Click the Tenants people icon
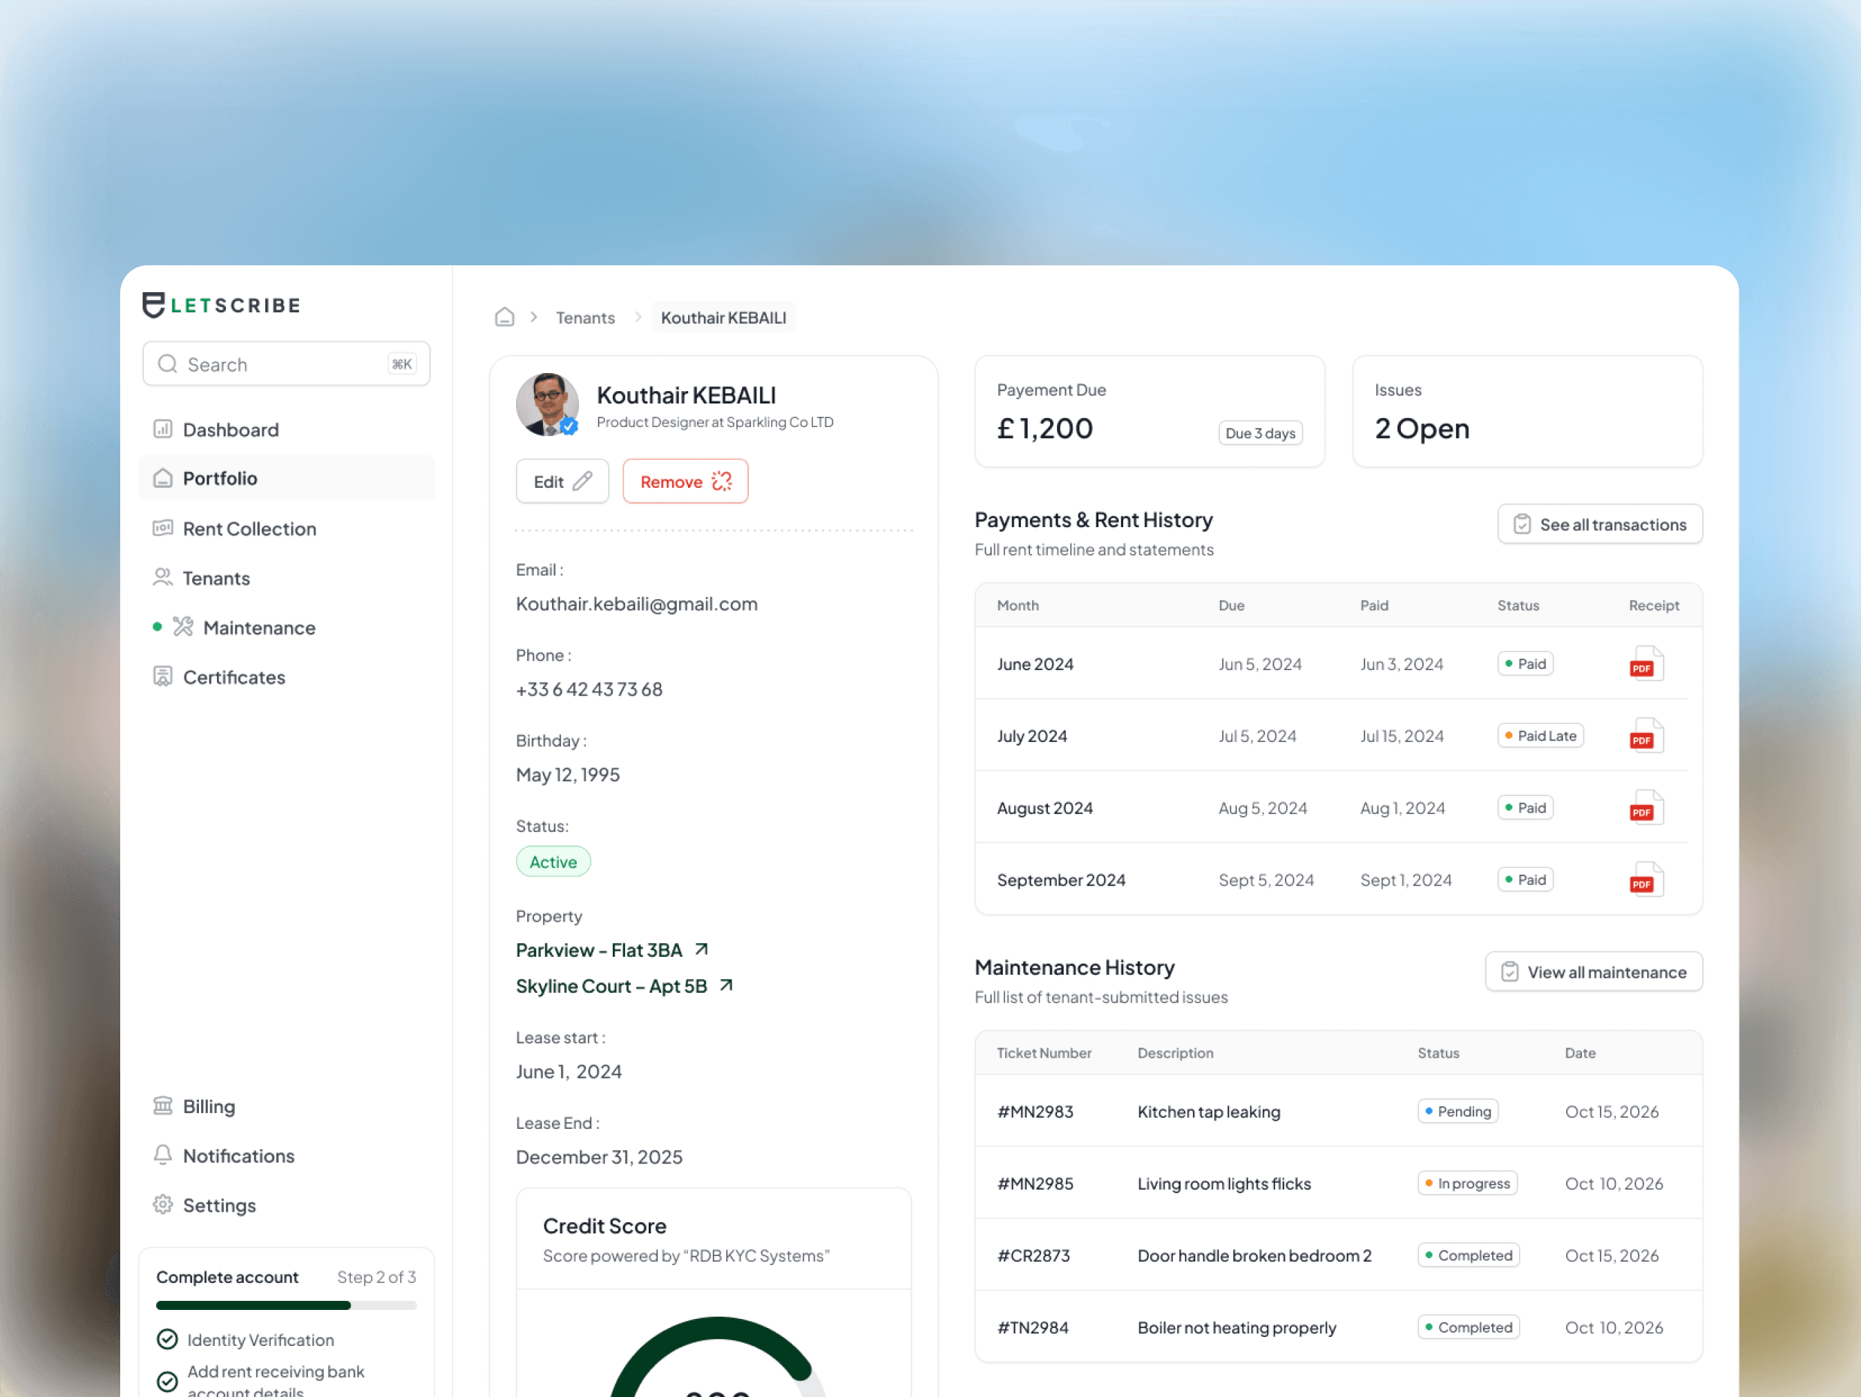This screenshot has width=1861, height=1397. (163, 578)
